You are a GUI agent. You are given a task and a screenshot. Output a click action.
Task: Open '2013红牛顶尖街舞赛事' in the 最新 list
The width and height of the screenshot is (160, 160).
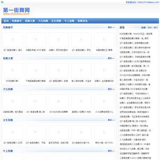click(135, 75)
